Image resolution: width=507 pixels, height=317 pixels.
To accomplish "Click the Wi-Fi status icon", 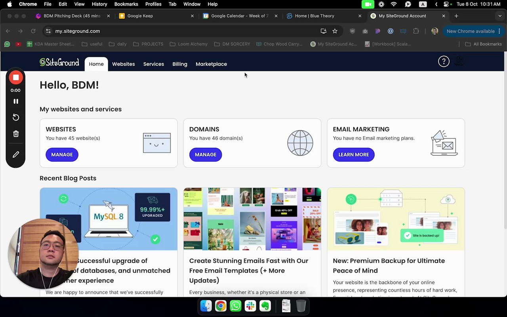I will [394, 4].
